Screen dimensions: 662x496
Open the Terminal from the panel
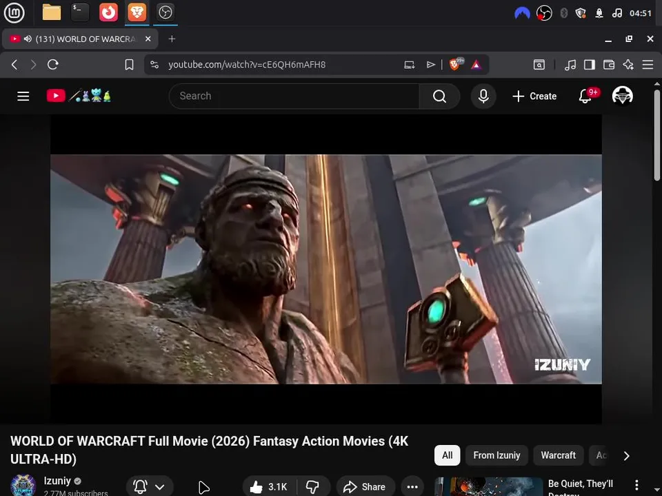(80, 12)
